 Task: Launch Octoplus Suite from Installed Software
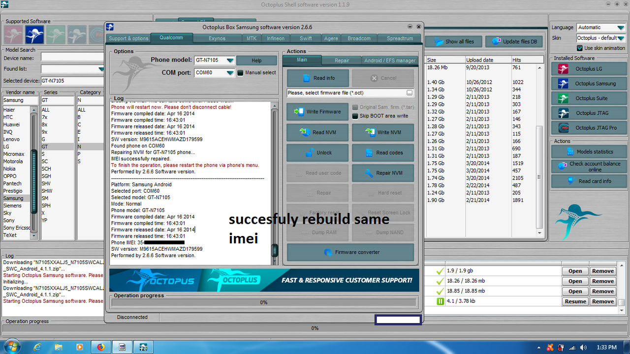589,98
